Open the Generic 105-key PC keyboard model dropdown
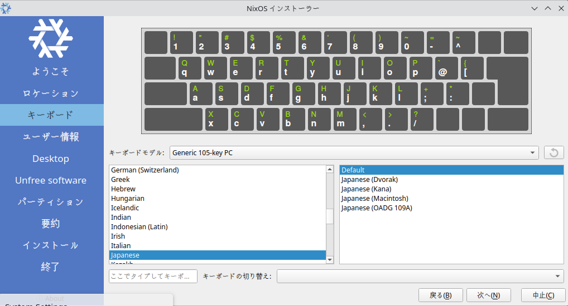 pos(354,152)
